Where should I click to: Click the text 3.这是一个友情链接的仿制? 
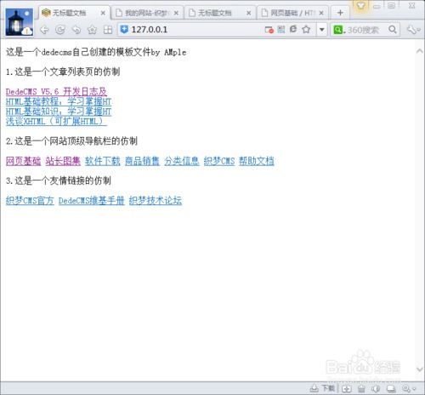(x=59, y=180)
